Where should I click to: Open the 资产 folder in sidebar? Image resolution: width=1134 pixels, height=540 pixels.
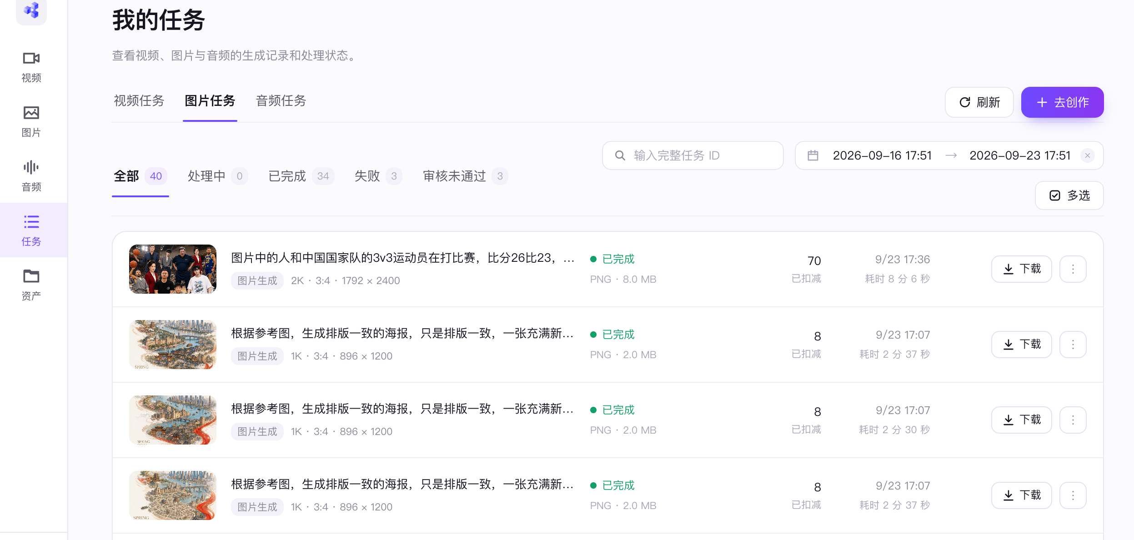click(31, 285)
